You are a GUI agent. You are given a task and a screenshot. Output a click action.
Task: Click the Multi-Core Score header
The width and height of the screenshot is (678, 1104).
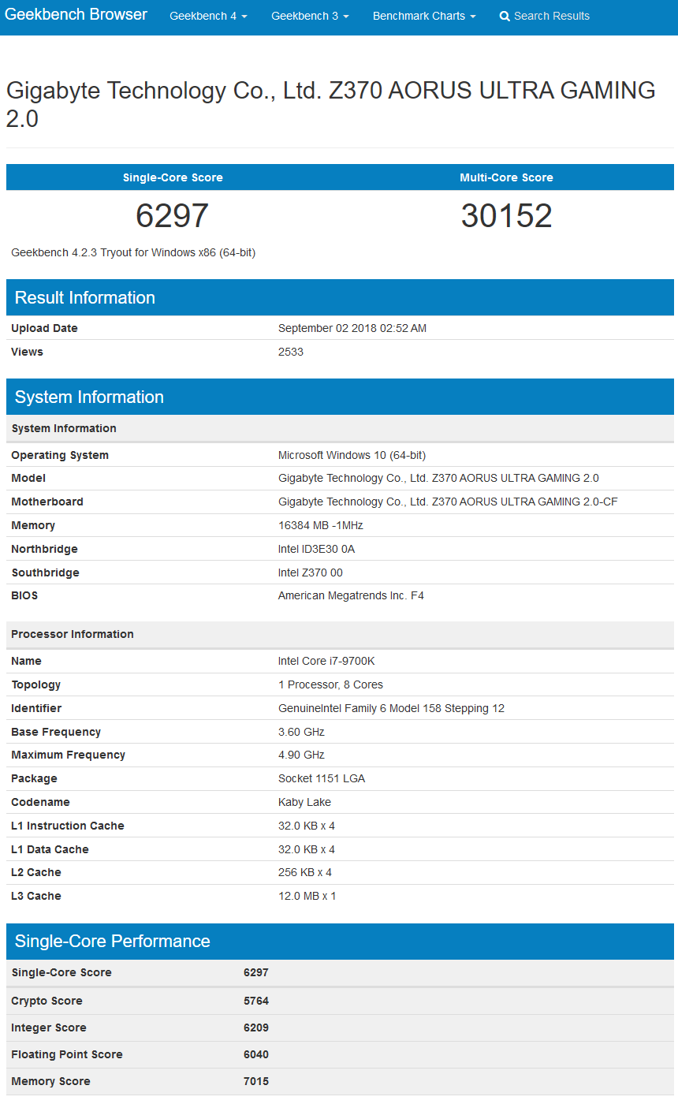coord(506,177)
